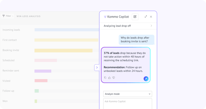Image resolution: width=206 pixels, height=109 pixels.
Task: Expand the Copilot panel to fullscreen
Action: pyautogui.click(x=146, y=17)
